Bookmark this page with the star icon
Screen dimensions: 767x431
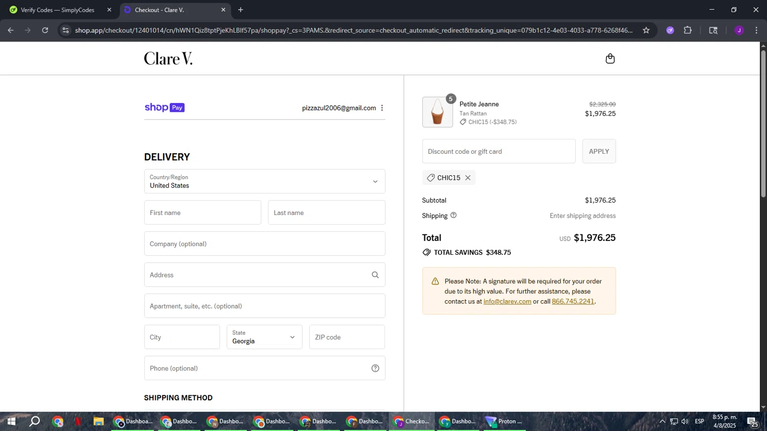click(x=646, y=30)
